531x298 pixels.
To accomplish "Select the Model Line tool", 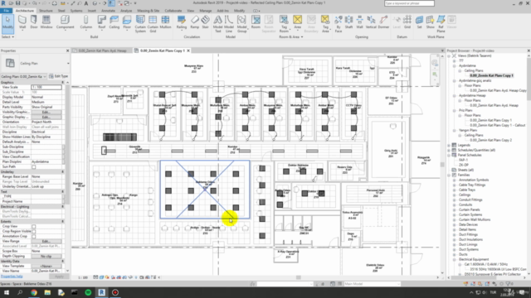I will [x=229, y=24].
